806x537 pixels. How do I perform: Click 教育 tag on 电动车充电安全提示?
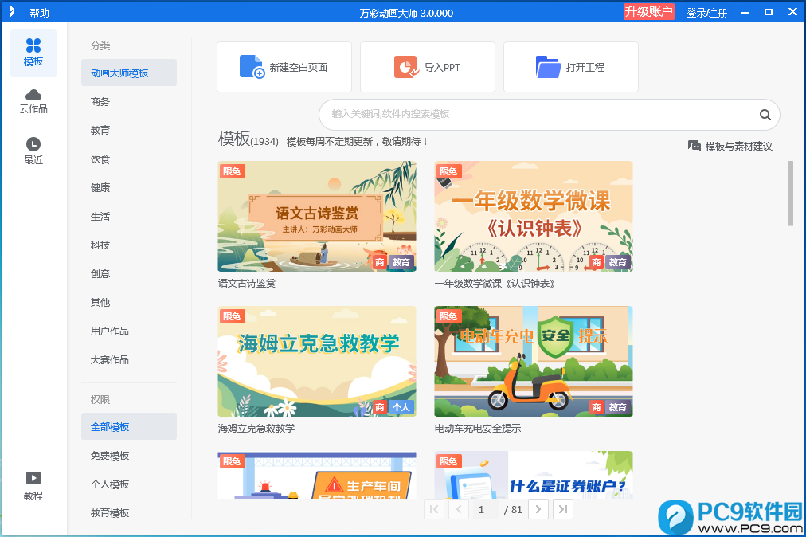pyautogui.click(x=617, y=407)
